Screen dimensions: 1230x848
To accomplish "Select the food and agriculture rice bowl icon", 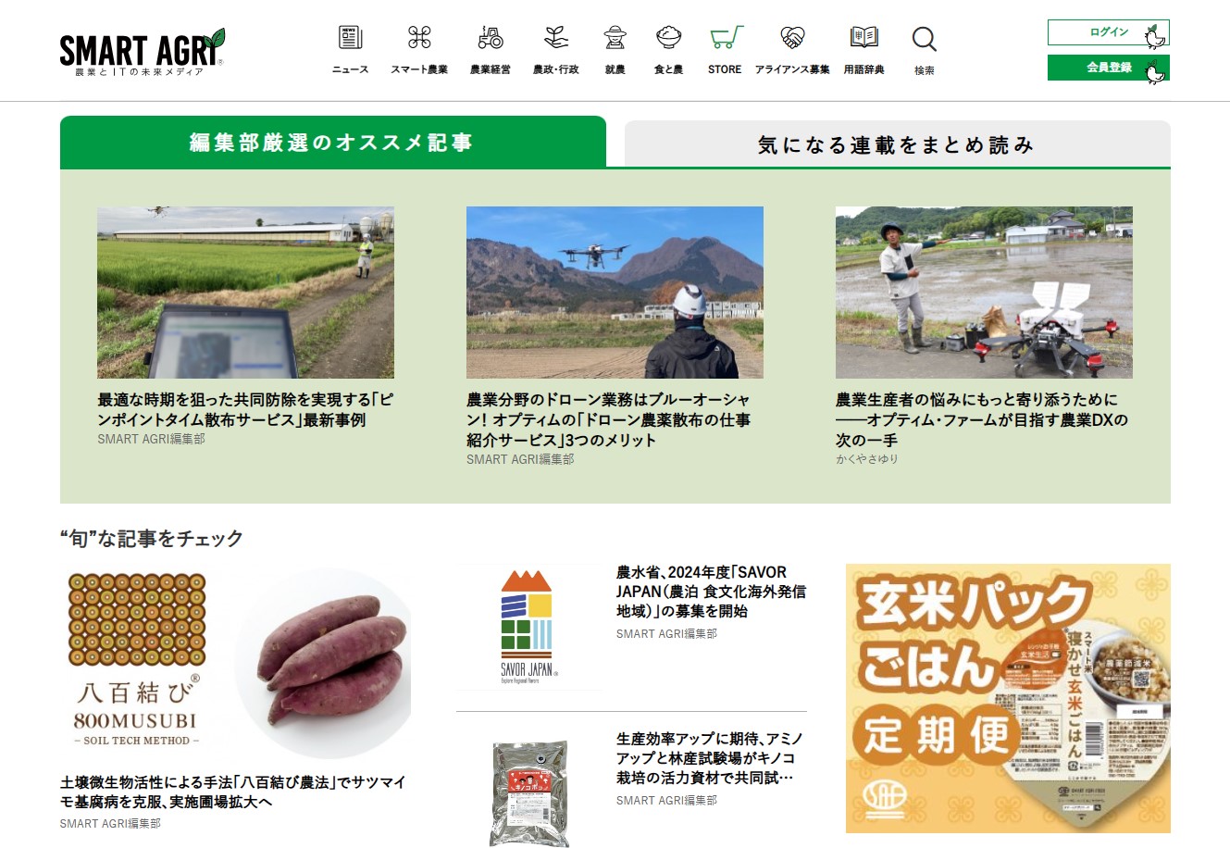I will tap(668, 38).
